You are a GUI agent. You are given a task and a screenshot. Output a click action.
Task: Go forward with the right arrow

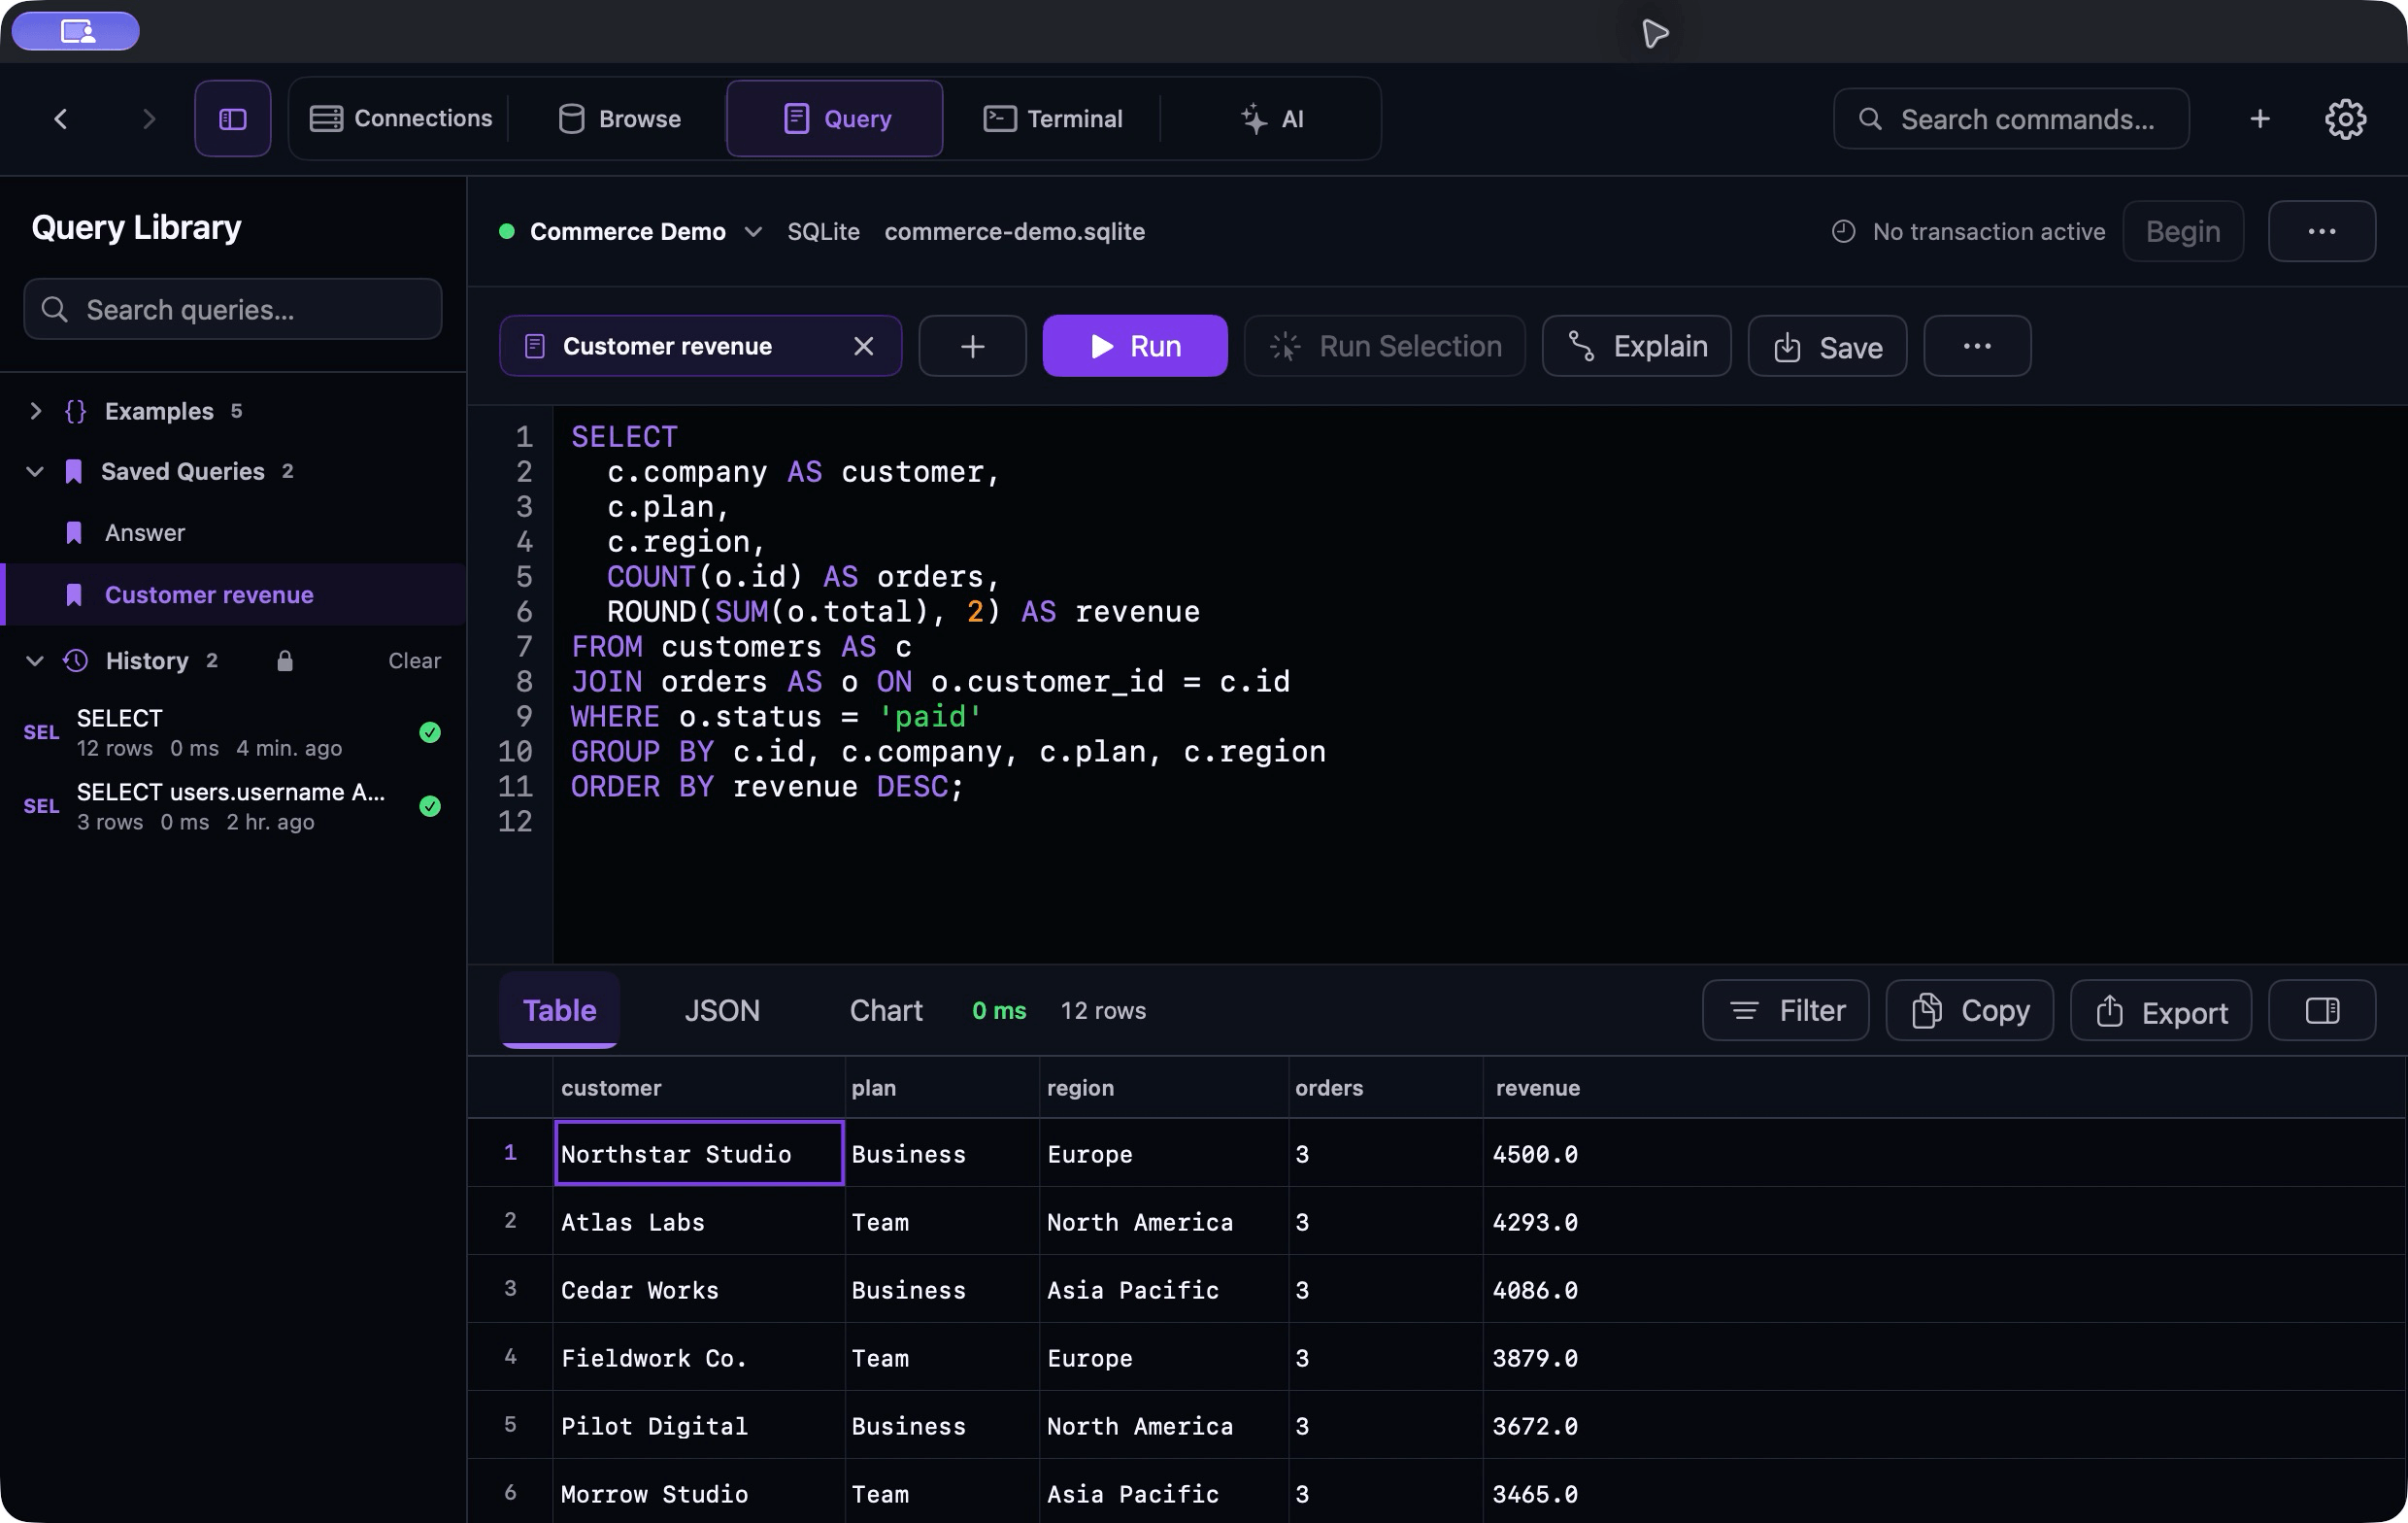(x=149, y=118)
